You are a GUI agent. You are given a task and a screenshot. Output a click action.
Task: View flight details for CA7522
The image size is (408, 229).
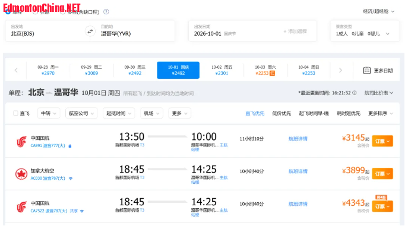[x=298, y=204]
